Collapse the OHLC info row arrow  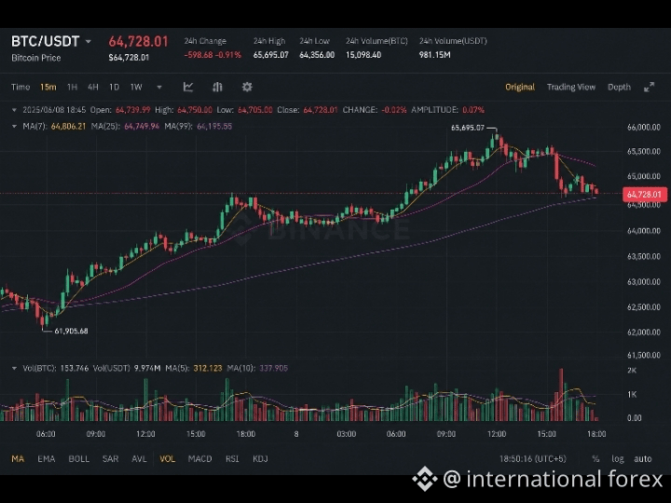click(14, 110)
